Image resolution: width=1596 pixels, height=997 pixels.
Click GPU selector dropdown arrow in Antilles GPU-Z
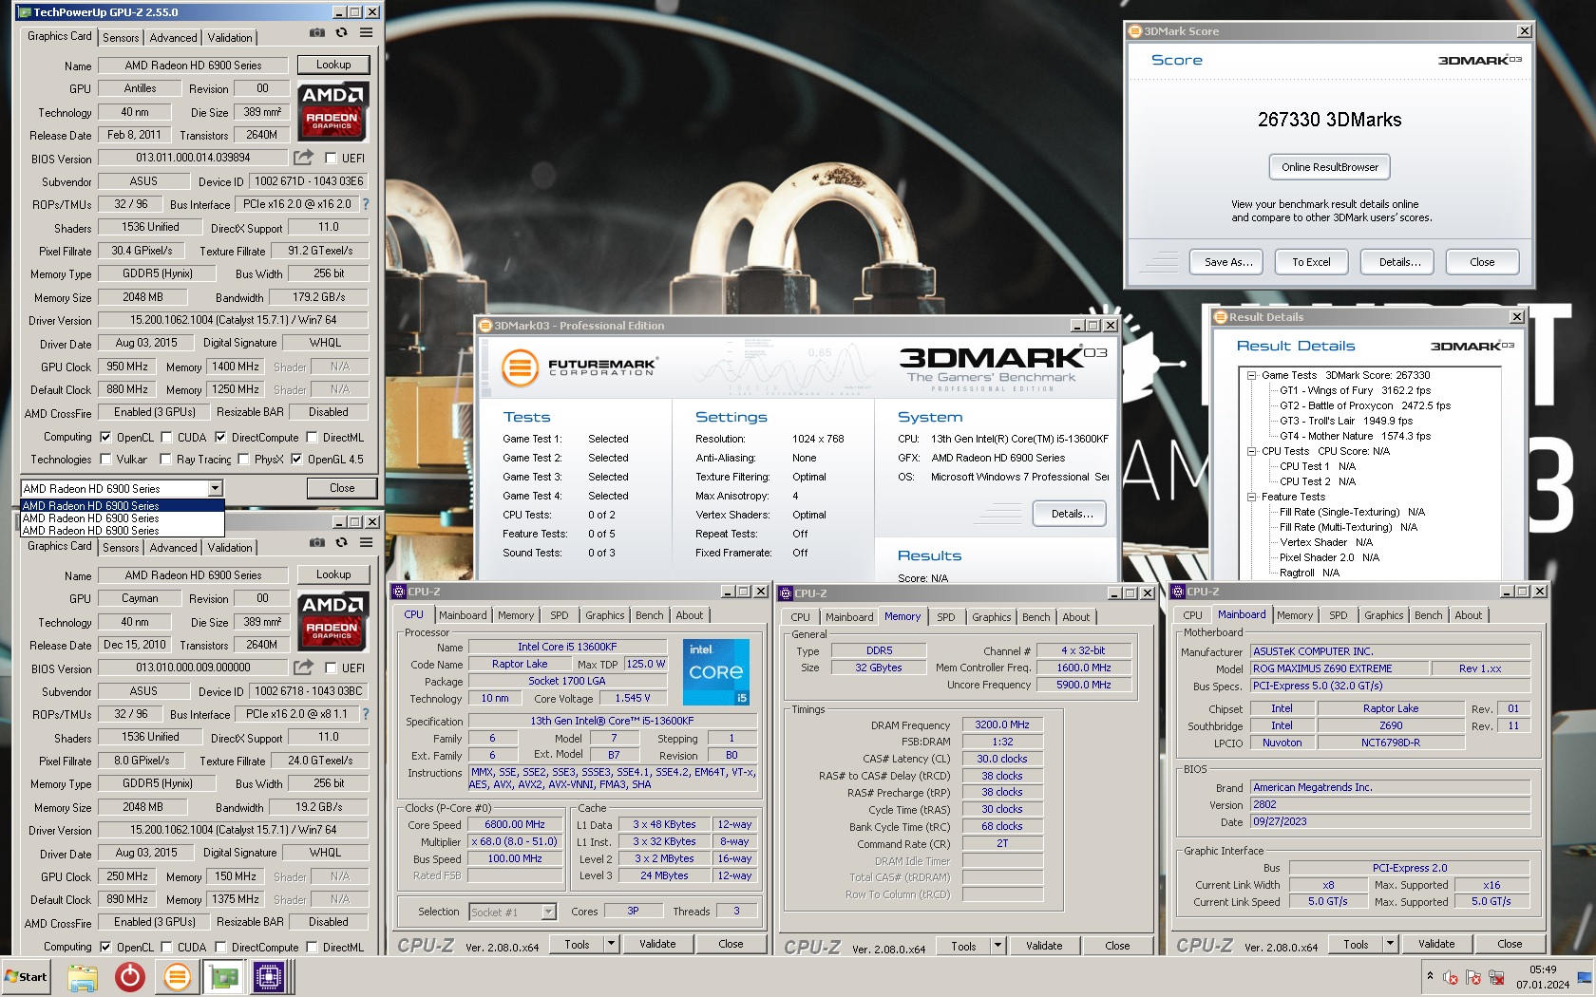215,488
